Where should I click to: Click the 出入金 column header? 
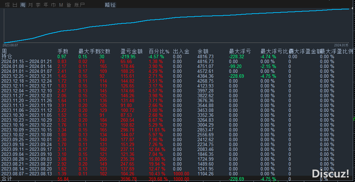[181, 51]
